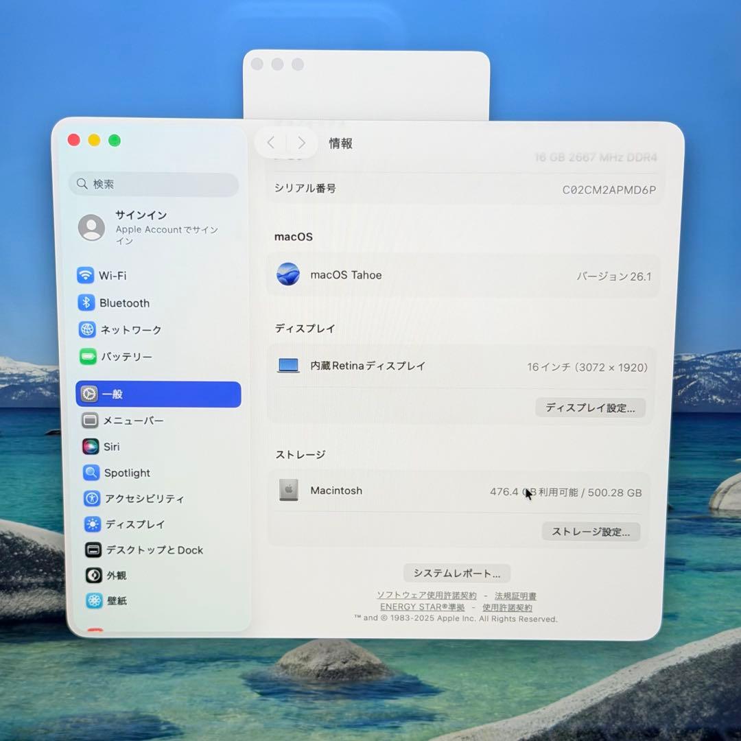Select the メニューバー sidebar icon
This screenshot has height=741, width=741.
[x=91, y=421]
